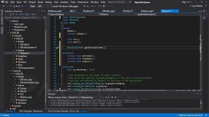The width and height of the screenshot is (209, 117).
Task: Switch to OEntity.h* tab
Action: coord(128,11)
